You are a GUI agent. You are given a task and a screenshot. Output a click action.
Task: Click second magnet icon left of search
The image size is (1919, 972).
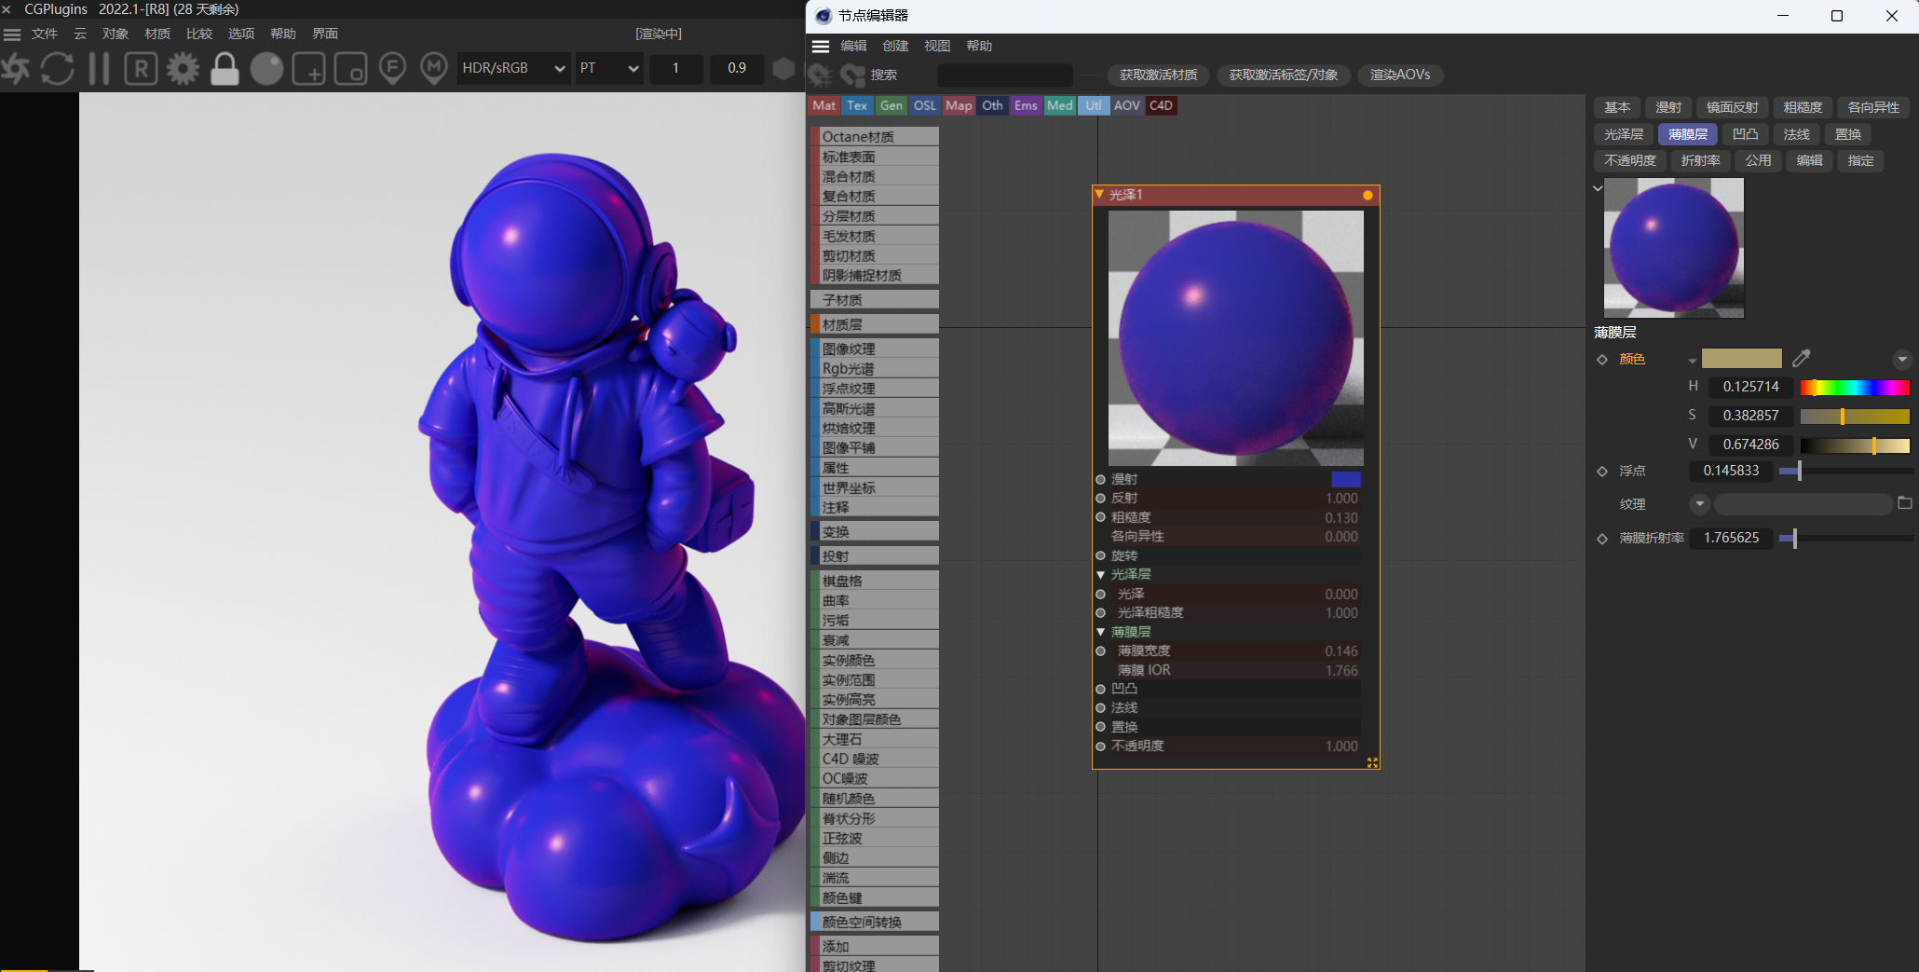[x=852, y=75]
